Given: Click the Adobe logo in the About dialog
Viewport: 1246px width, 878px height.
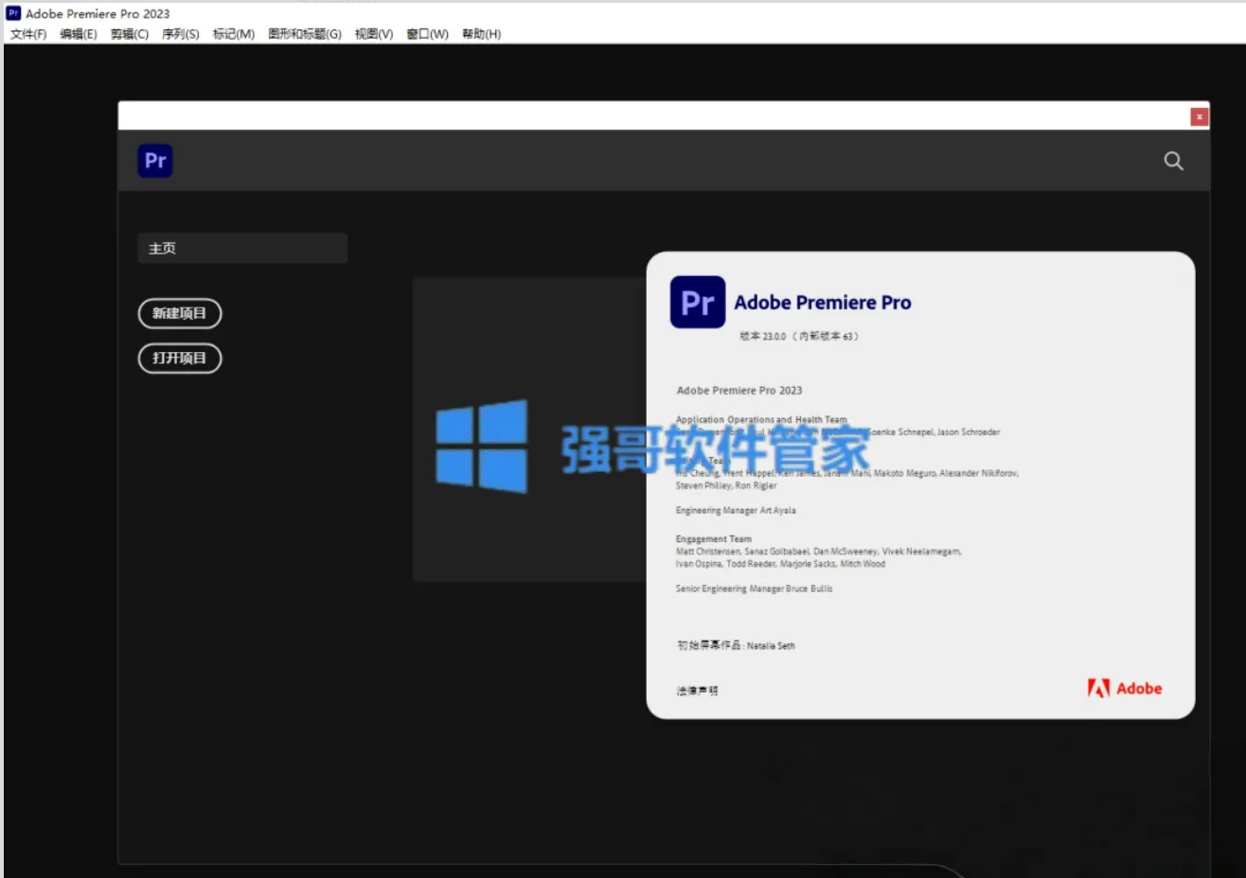Looking at the screenshot, I should [1125, 689].
